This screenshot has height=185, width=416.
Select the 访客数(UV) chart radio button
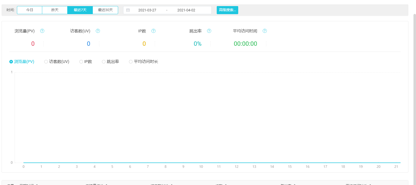(x=46, y=62)
